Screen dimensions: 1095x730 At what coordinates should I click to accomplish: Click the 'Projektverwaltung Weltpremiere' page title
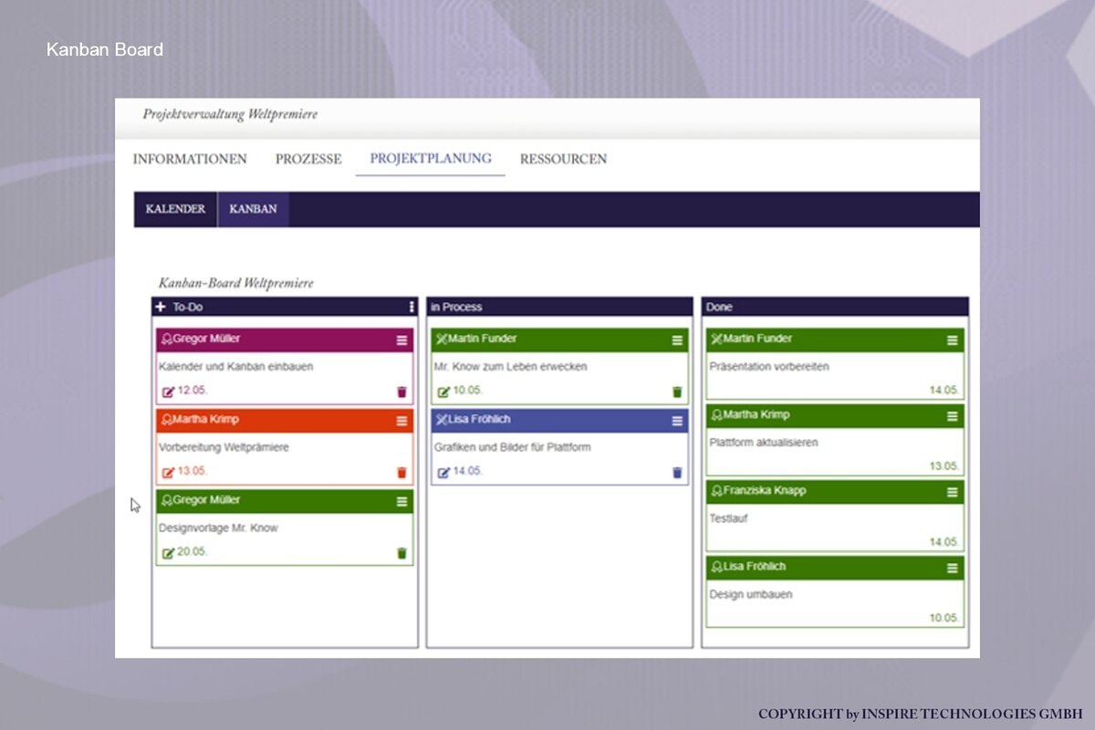point(230,115)
